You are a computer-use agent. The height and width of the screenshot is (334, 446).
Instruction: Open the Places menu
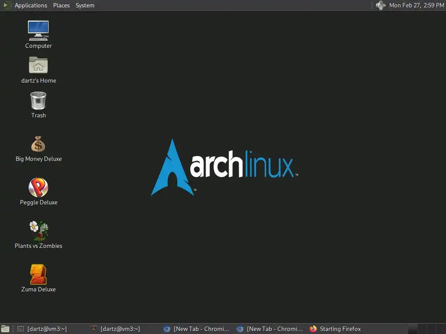[x=61, y=5]
